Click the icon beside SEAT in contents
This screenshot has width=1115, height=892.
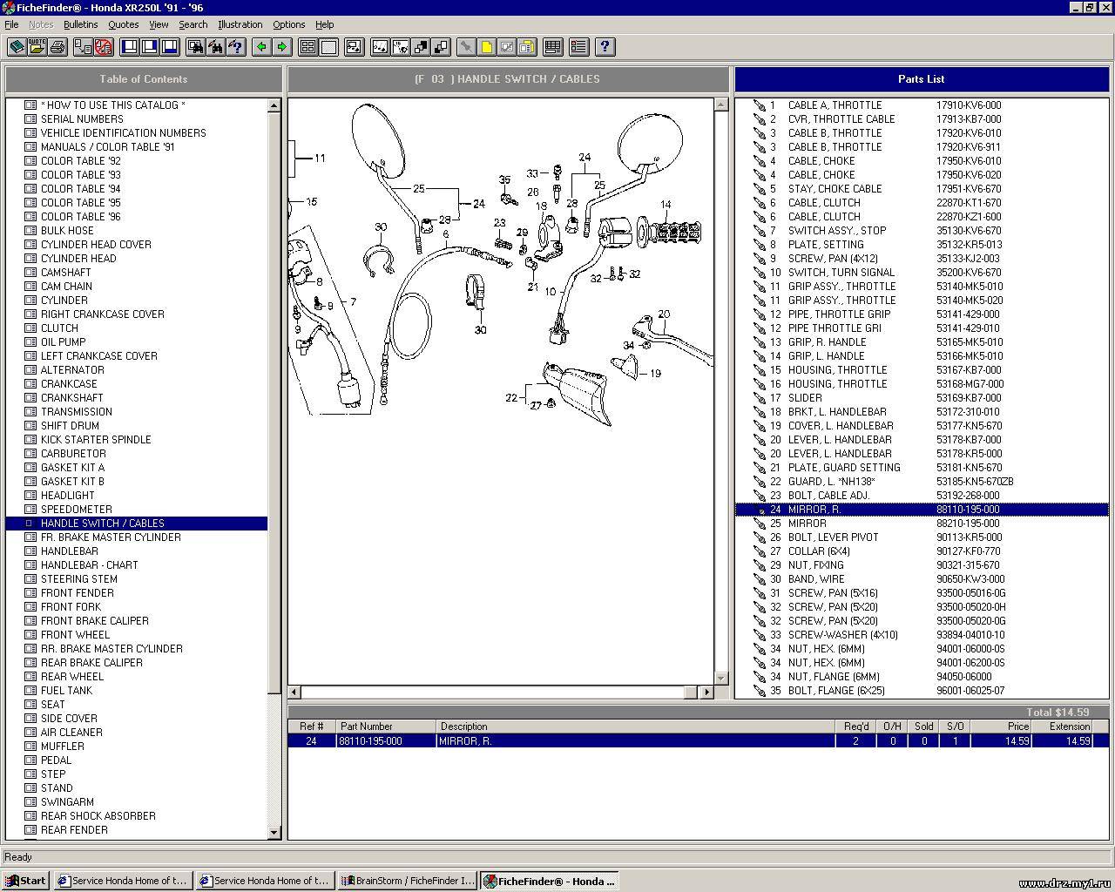point(30,705)
